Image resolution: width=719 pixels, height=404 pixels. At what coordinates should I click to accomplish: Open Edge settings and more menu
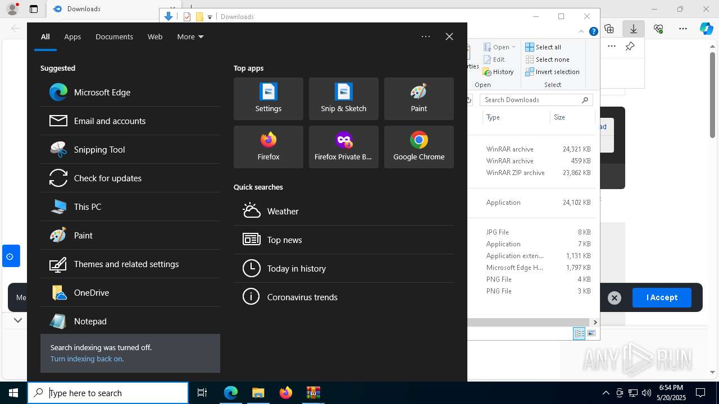683,29
